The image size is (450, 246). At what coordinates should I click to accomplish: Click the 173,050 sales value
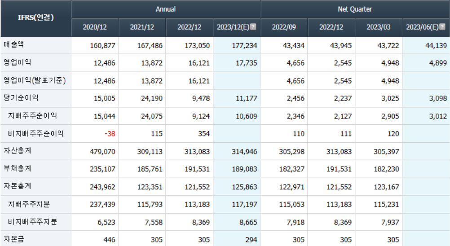[x=197, y=46]
